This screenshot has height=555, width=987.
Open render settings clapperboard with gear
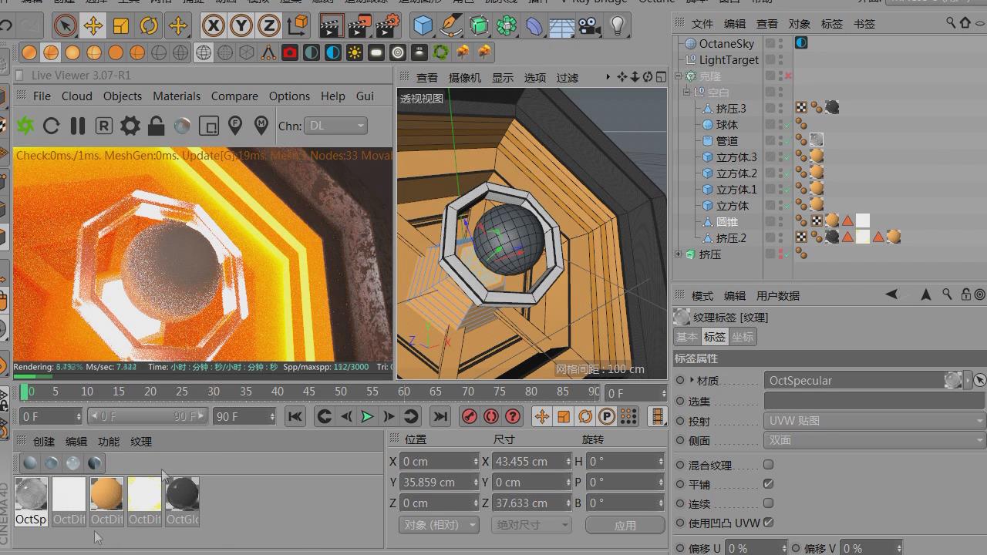point(388,25)
